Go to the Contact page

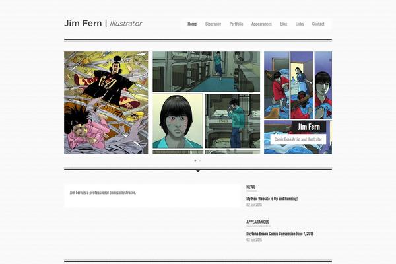pos(318,24)
